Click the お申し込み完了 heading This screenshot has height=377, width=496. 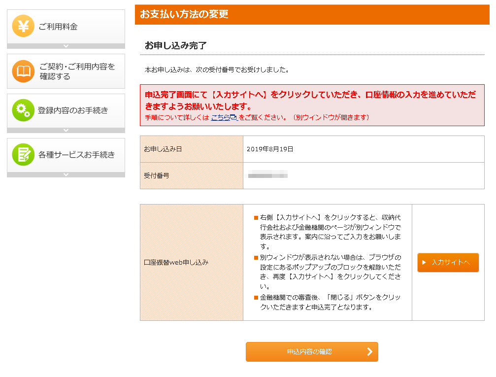click(x=175, y=45)
